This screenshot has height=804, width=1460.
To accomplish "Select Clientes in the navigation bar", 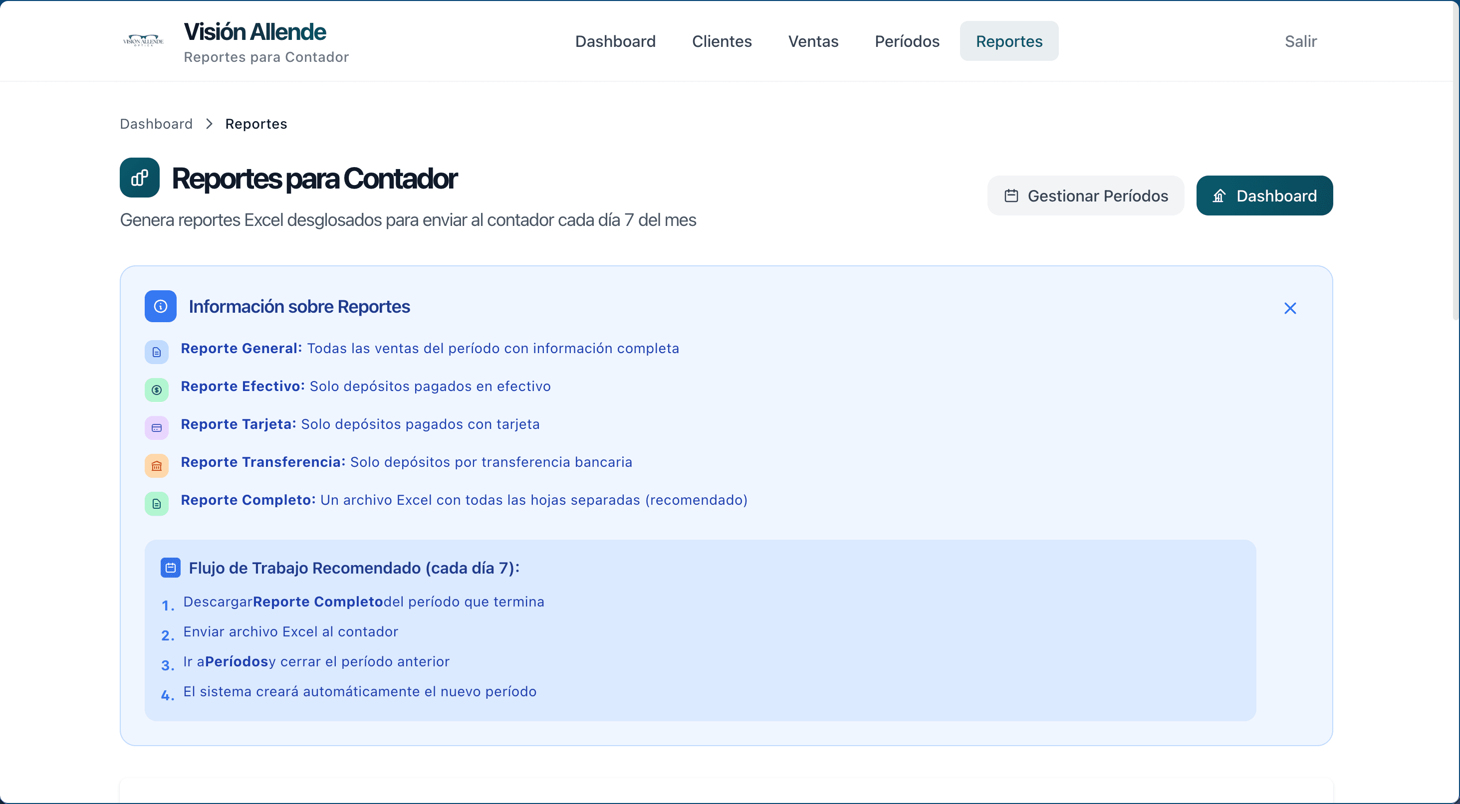I will [x=722, y=41].
